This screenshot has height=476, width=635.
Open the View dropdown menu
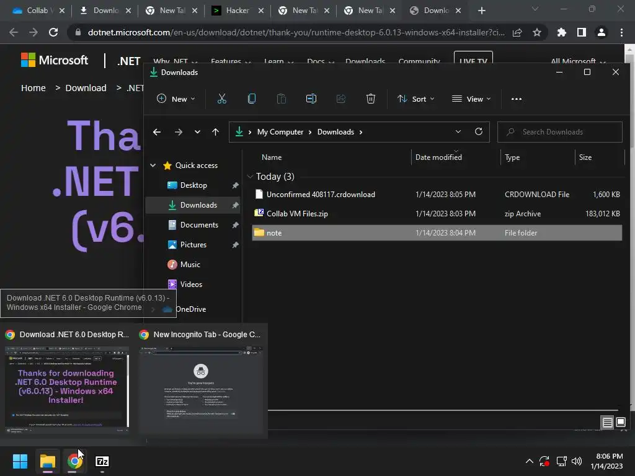[471, 99]
